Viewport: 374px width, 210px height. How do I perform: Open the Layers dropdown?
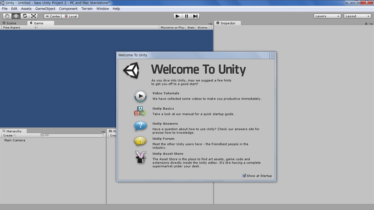(327, 16)
